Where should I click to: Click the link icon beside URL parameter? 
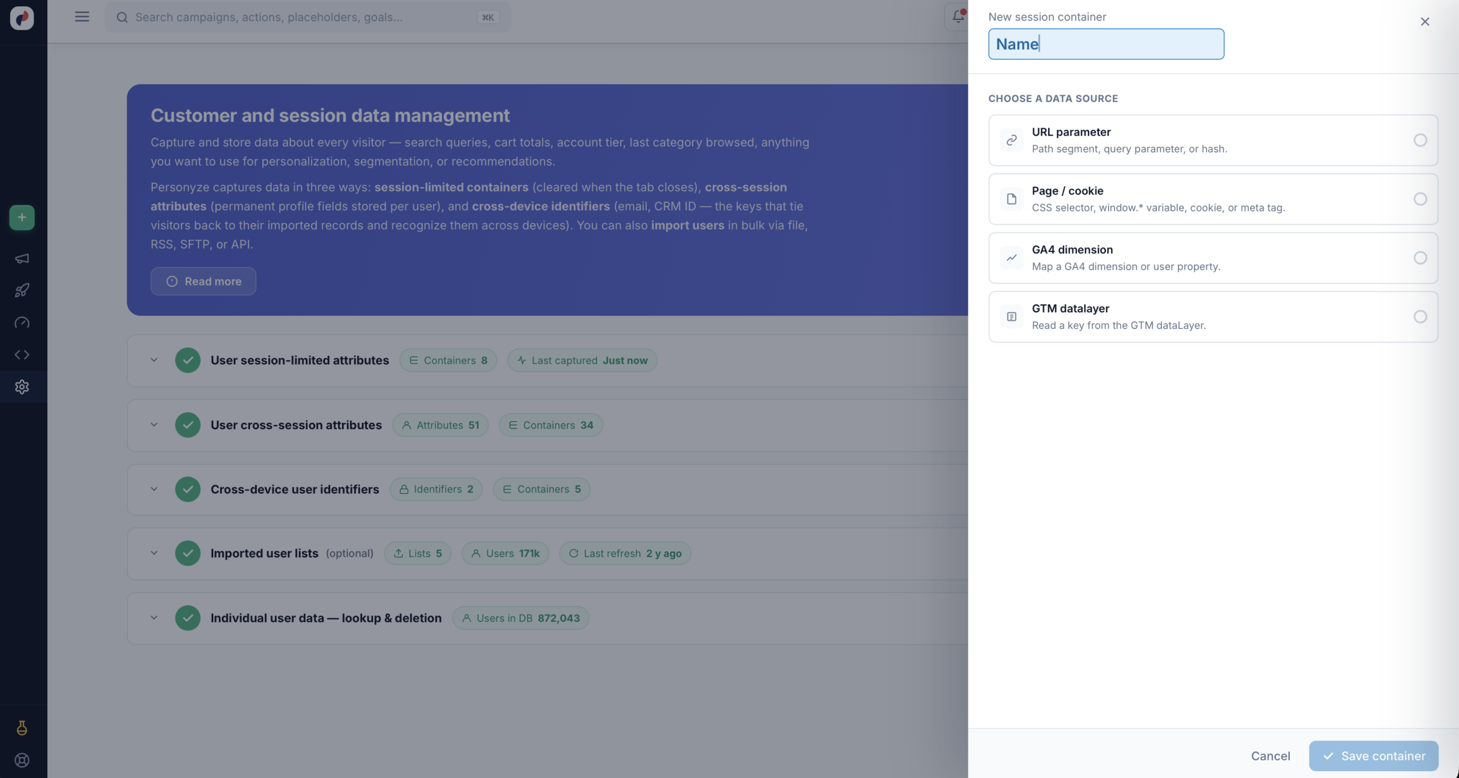point(1012,140)
